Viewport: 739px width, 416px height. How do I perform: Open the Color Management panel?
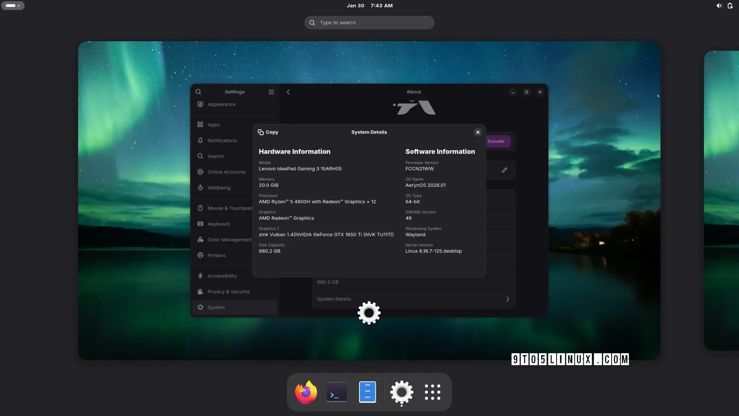point(229,240)
